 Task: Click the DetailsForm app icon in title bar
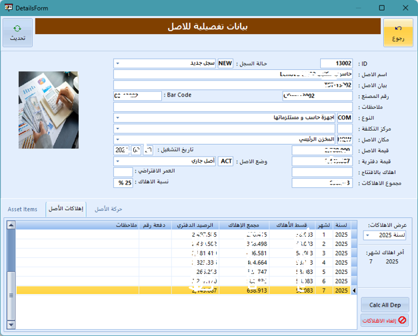[9, 7]
